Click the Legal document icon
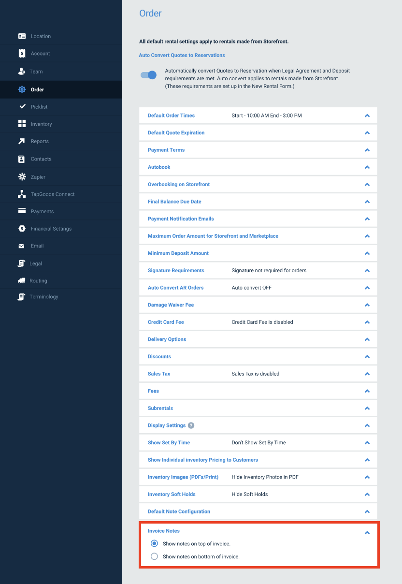The width and height of the screenshot is (402, 584). (x=21, y=263)
